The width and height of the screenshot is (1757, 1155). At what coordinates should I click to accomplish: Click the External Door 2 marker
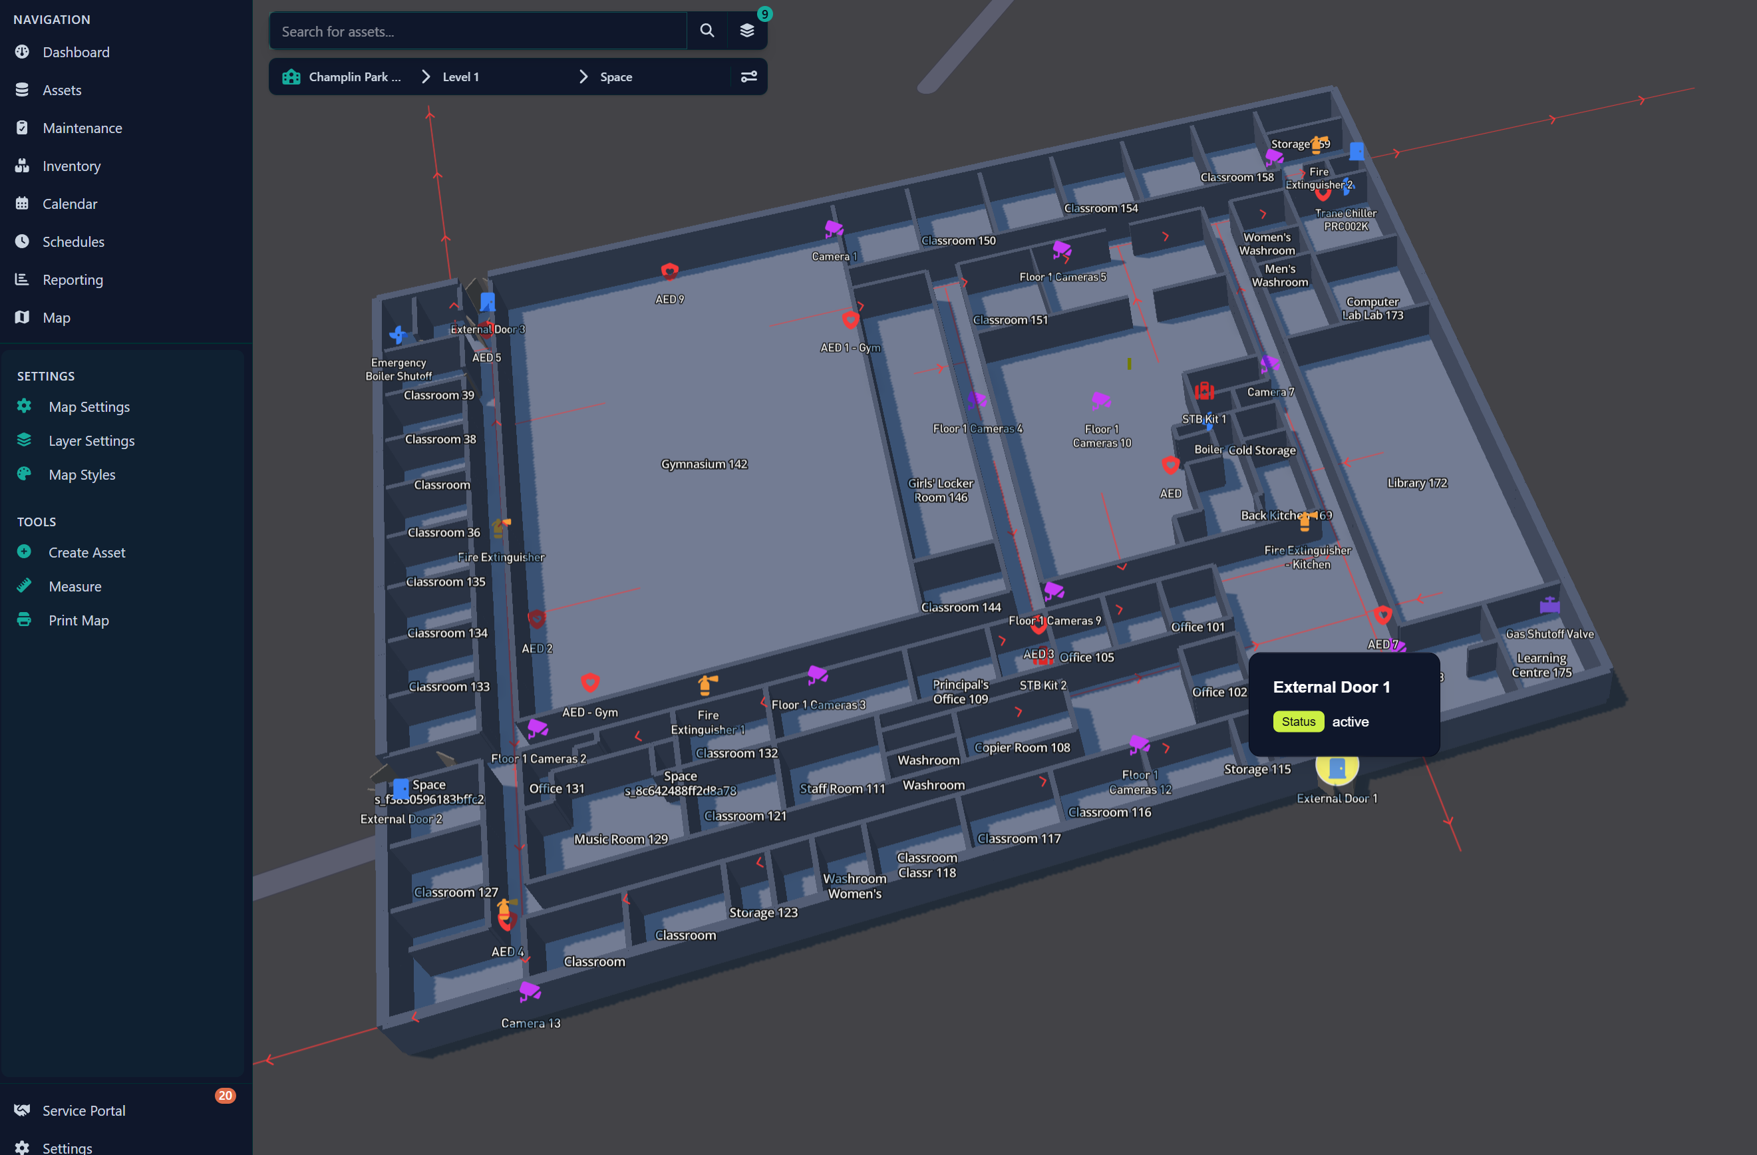(401, 788)
